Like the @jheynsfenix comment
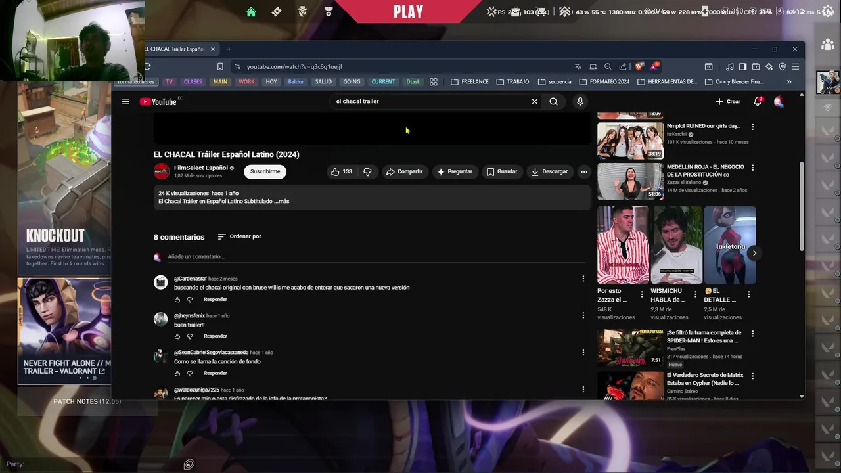Viewport: 841px width, 473px height. coord(177,336)
